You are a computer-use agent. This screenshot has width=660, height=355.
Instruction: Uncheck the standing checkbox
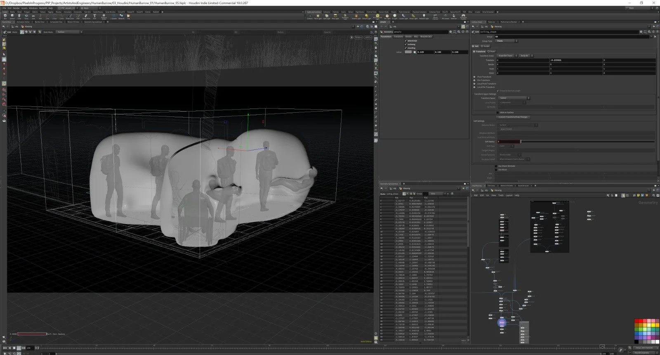(x=406, y=48)
